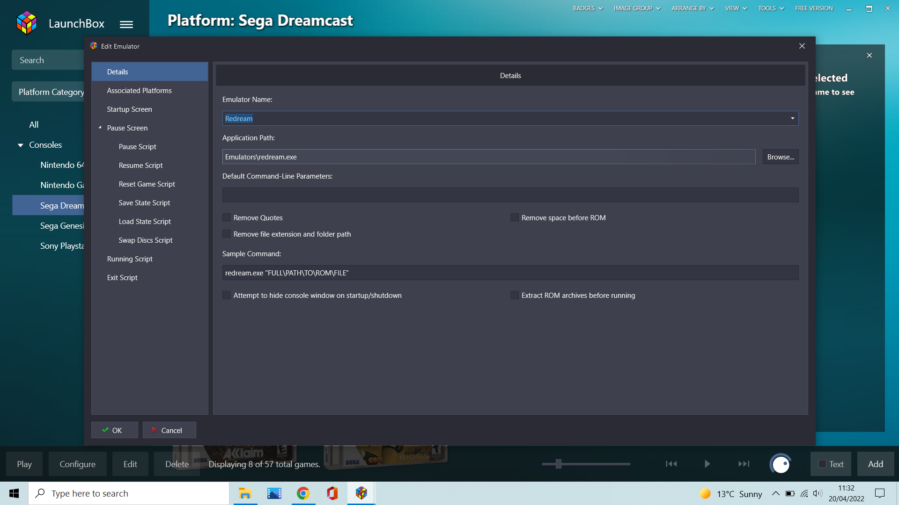Open the battery status icon

tap(790, 493)
